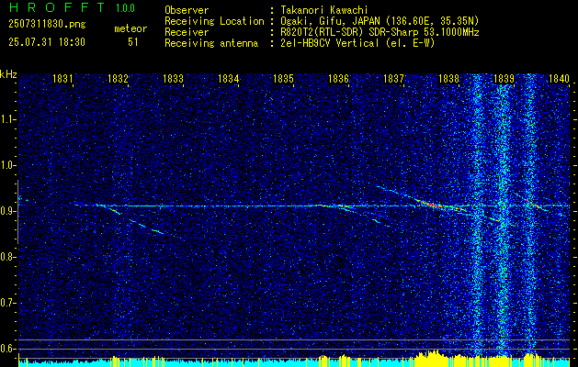This screenshot has height=367, width=578.
Task: Click the meteor count label
Action: tap(130, 28)
